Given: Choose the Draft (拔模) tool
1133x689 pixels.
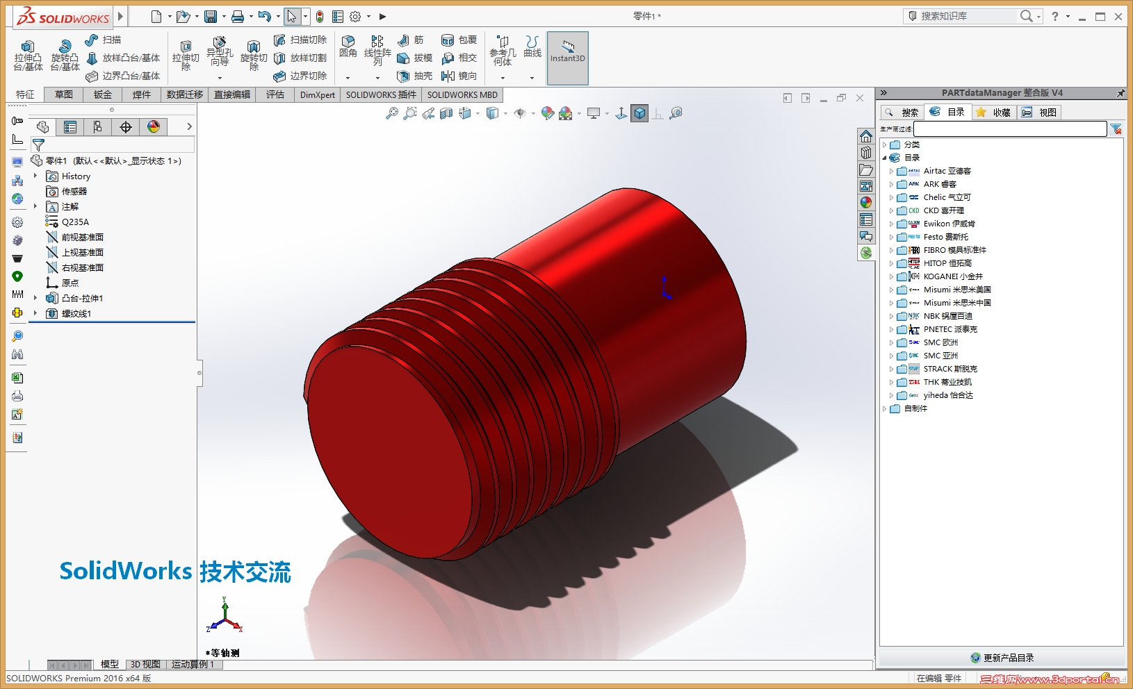Looking at the screenshot, I should tap(415, 58).
